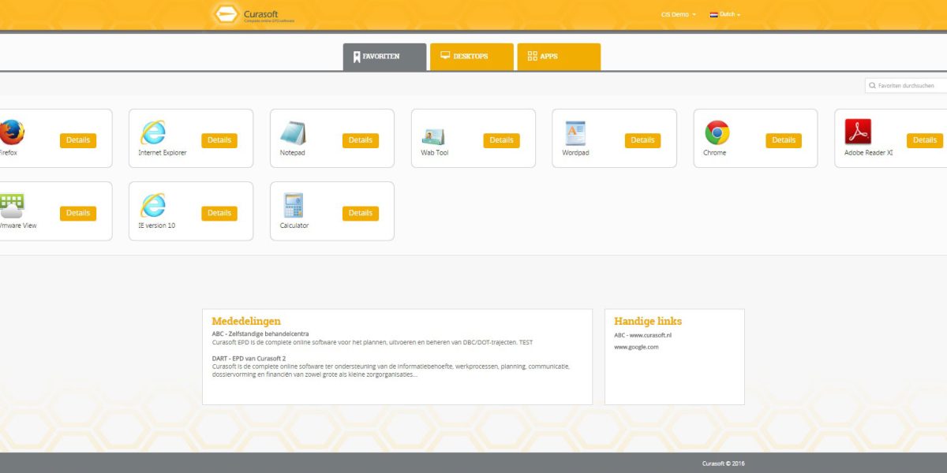Open the CIS Demo user dropdown
947x473 pixels.
tap(676, 13)
